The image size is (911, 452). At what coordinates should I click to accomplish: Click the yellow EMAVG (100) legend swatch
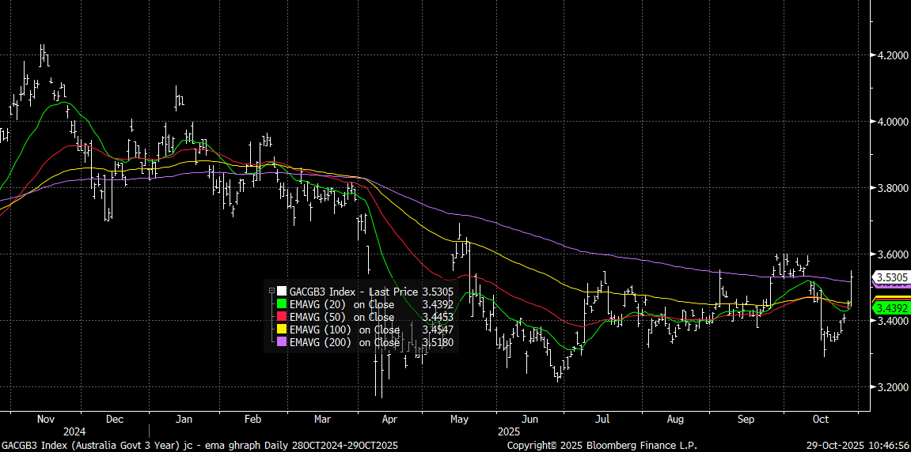click(282, 330)
